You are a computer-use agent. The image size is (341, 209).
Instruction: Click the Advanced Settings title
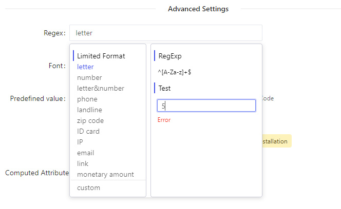(x=198, y=9)
